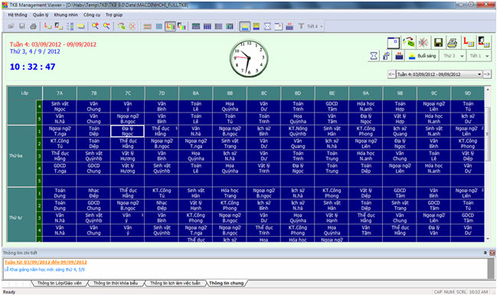Toggle the highlighted sunrise session toolbar button

[x=244, y=26]
